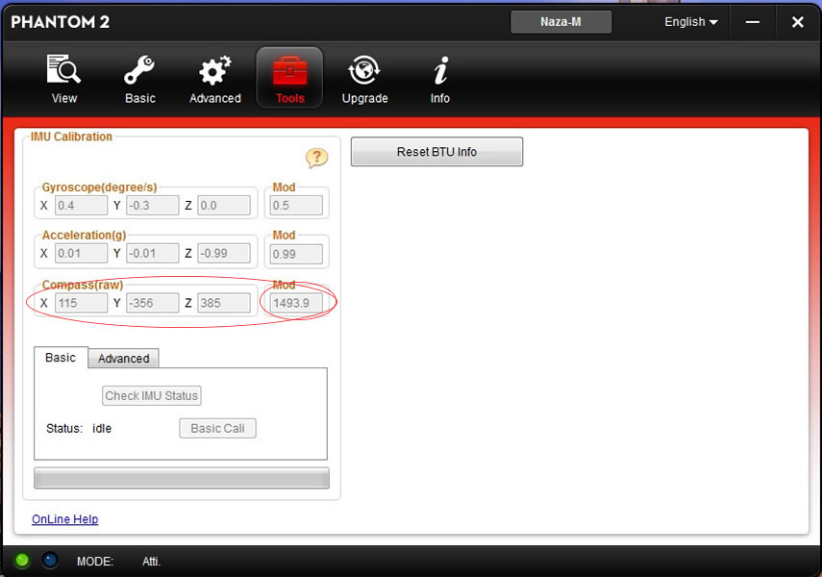
Task: Click the Basic Cali button
Action: (x=217, y=428)
